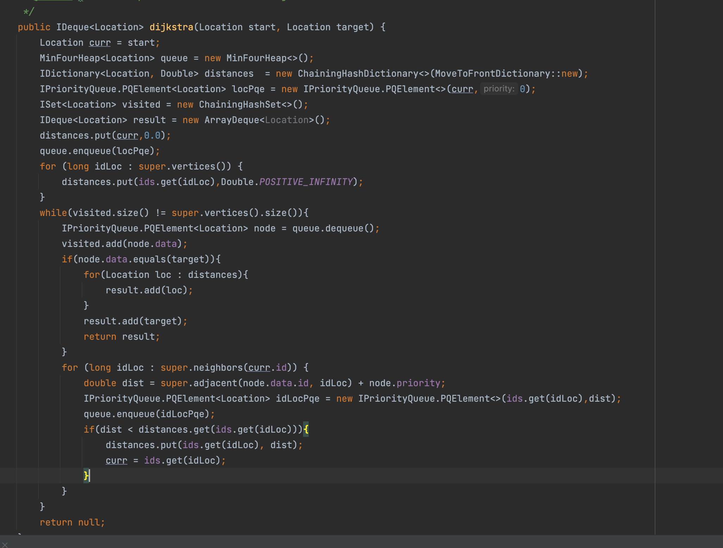Click the ArrayDeque class name
Viewport: 723px width, 548px height.
(232, 120)
